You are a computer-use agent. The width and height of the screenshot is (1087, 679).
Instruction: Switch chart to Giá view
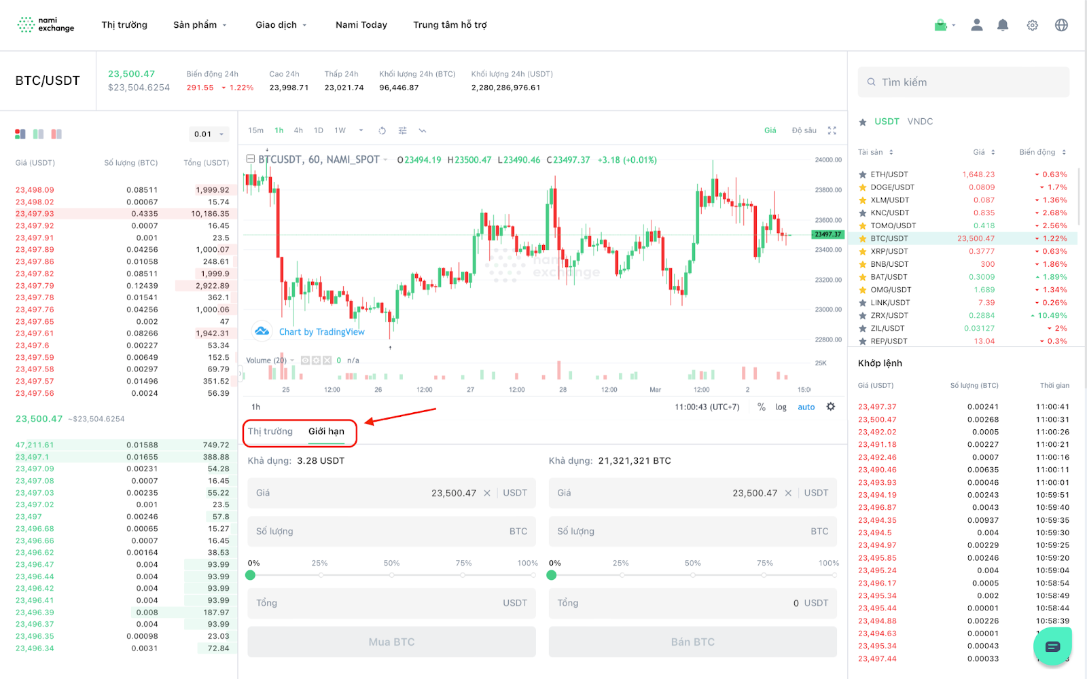tap(770, 130)
